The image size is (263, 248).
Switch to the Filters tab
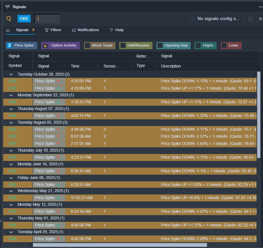[53, 30]
